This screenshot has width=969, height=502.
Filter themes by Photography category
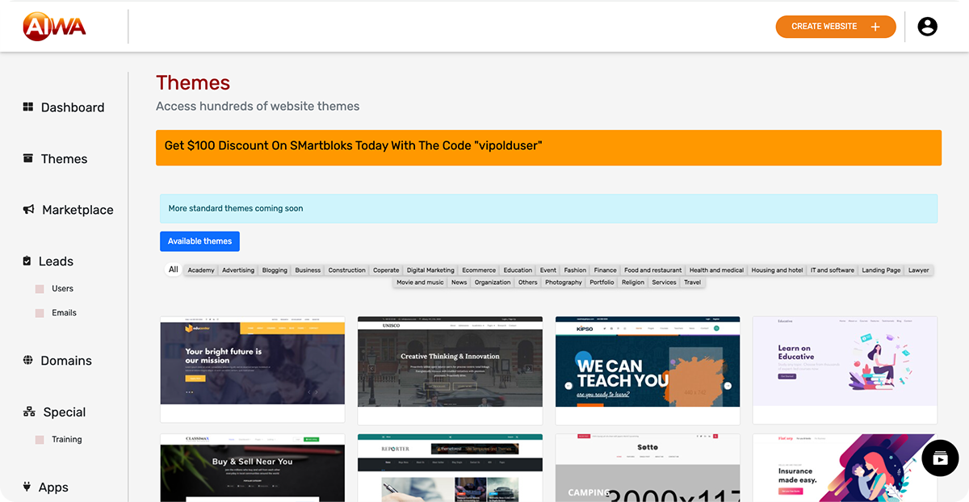point(563,282)
